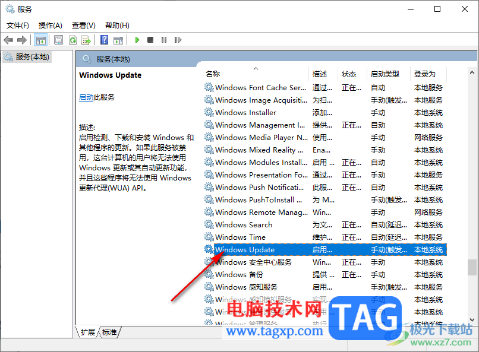
Task: Select the Windows Installer service row
Action: [x=325, y=113]
